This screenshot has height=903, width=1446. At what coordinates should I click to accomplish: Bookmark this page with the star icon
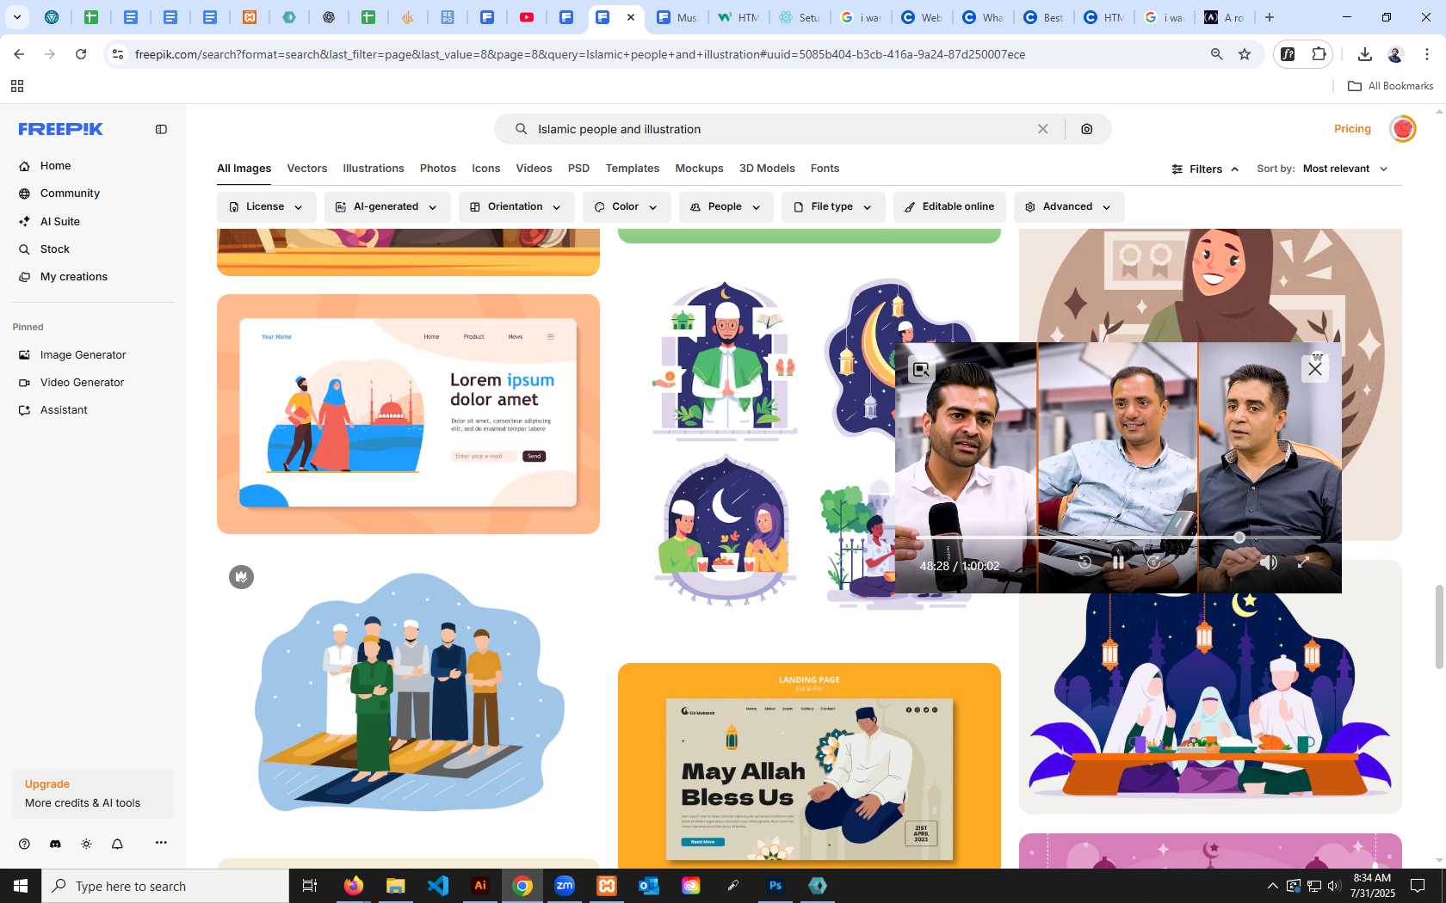click(x=1244, y=54)
